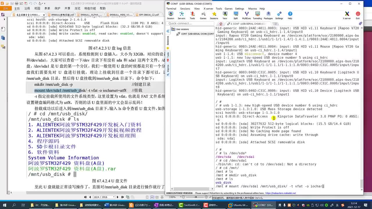Image resolution: width=372 pixels, height=209 pixels.
Task: Open the Sessions star icon
Action: [x=214, y=15]
